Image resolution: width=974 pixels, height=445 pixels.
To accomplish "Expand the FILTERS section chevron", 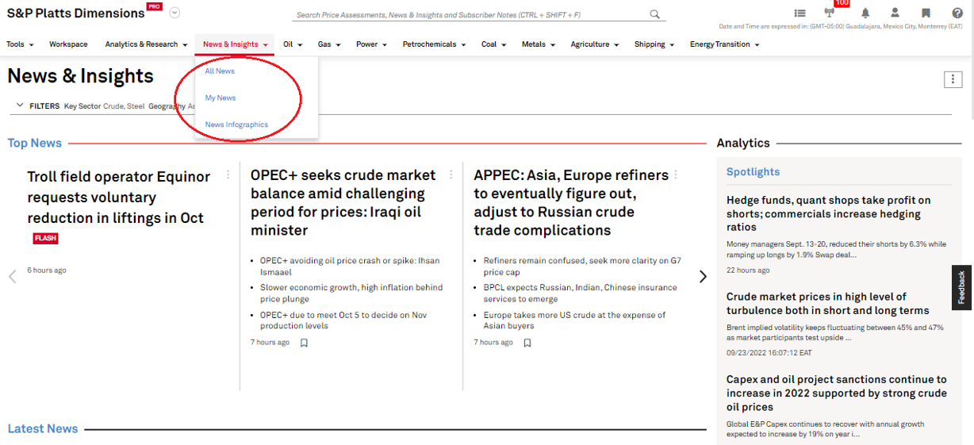I will [x=21, y=105].
